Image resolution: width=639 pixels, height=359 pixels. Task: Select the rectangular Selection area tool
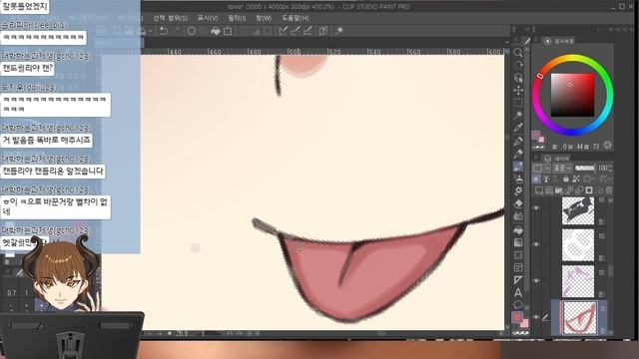[518, 103]
